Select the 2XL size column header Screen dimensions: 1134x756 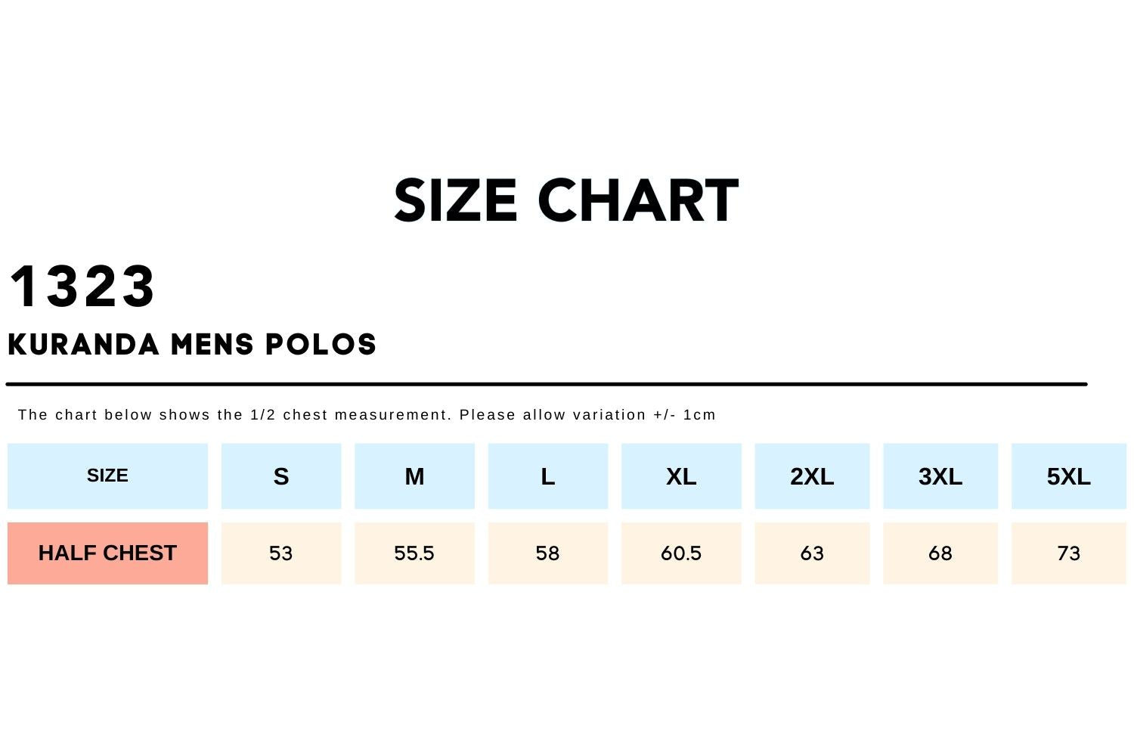[x=812, y=476]
